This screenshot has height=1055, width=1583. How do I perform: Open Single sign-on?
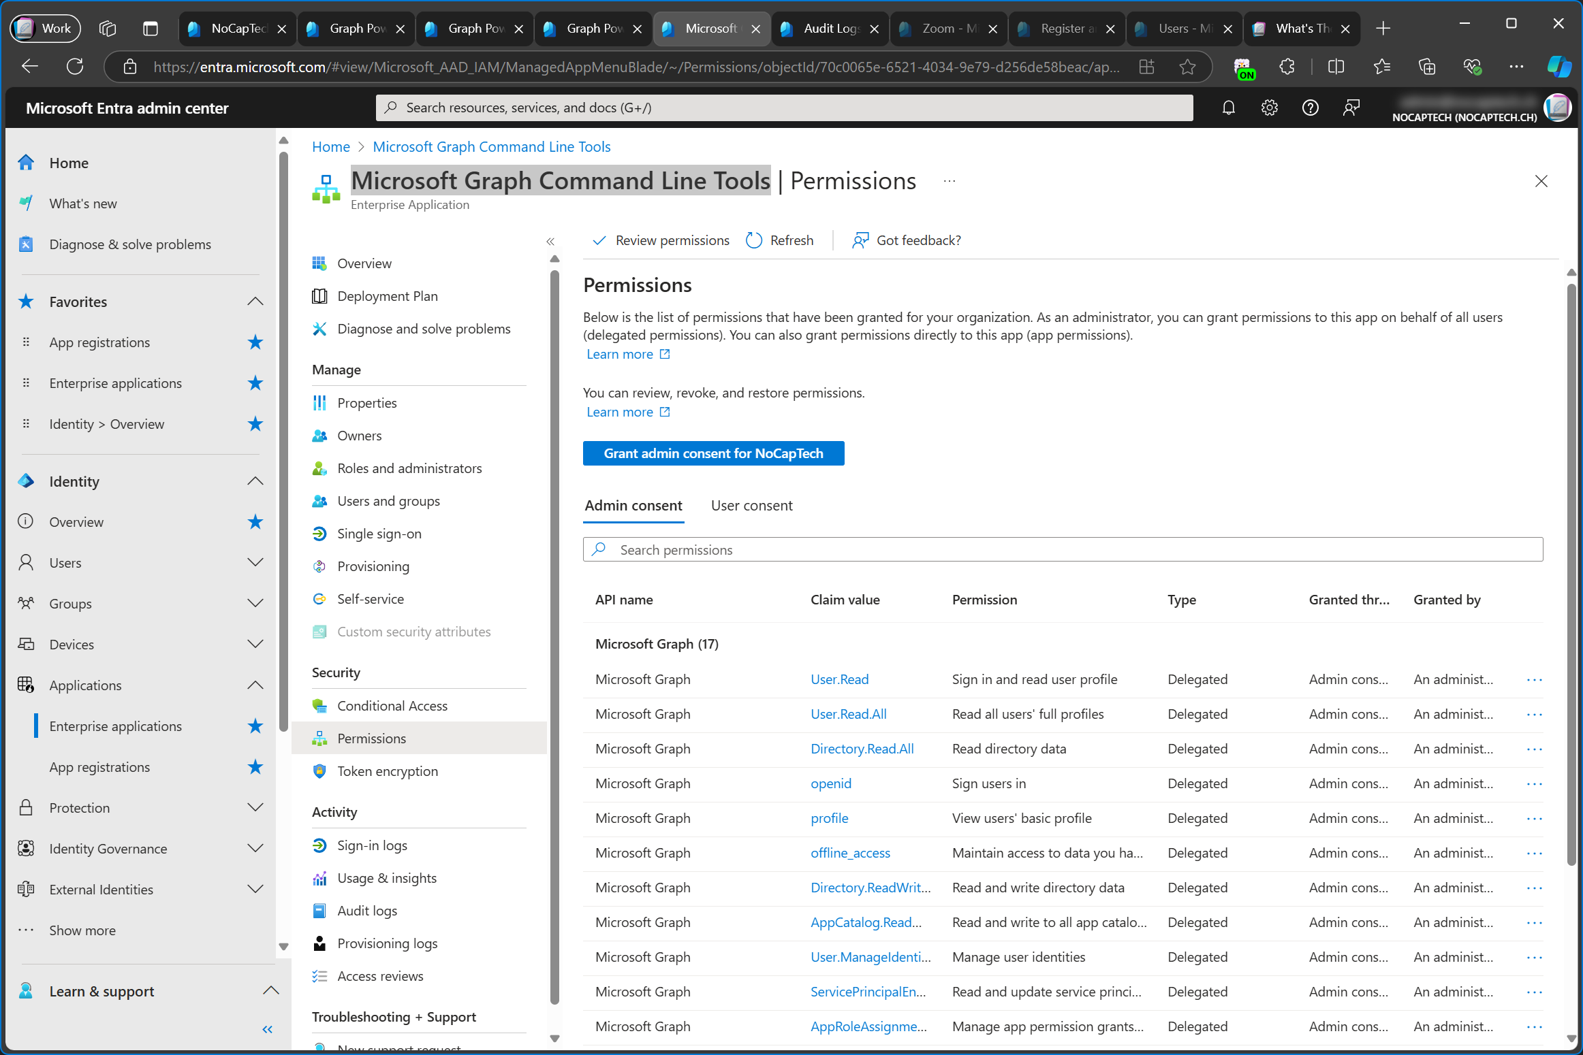[379, 534]
